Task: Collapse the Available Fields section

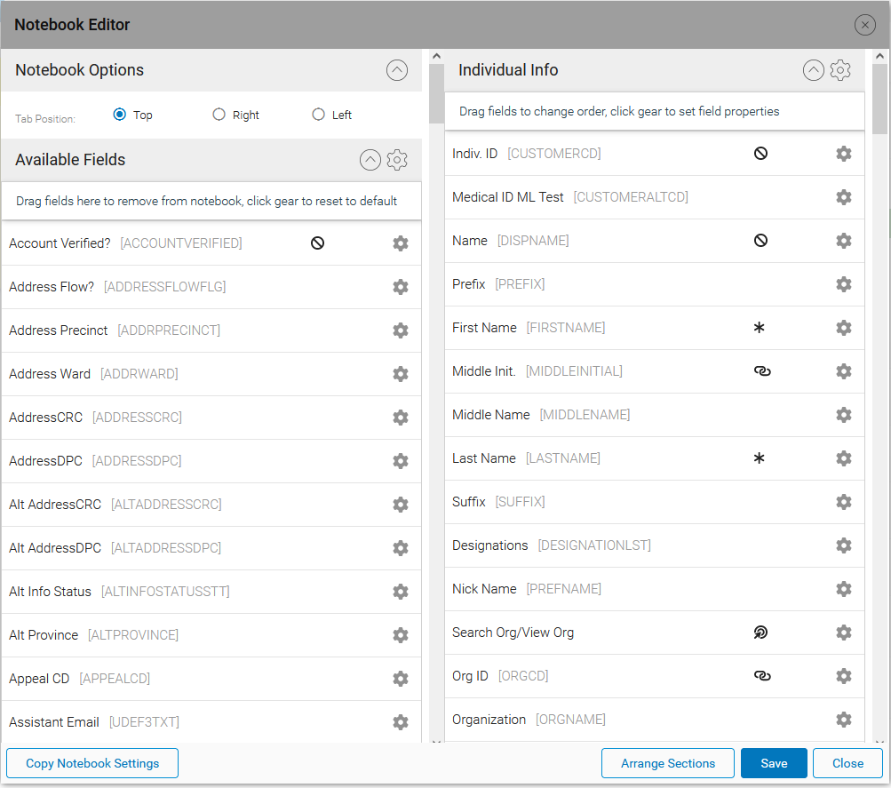Action: click(370, 160)
